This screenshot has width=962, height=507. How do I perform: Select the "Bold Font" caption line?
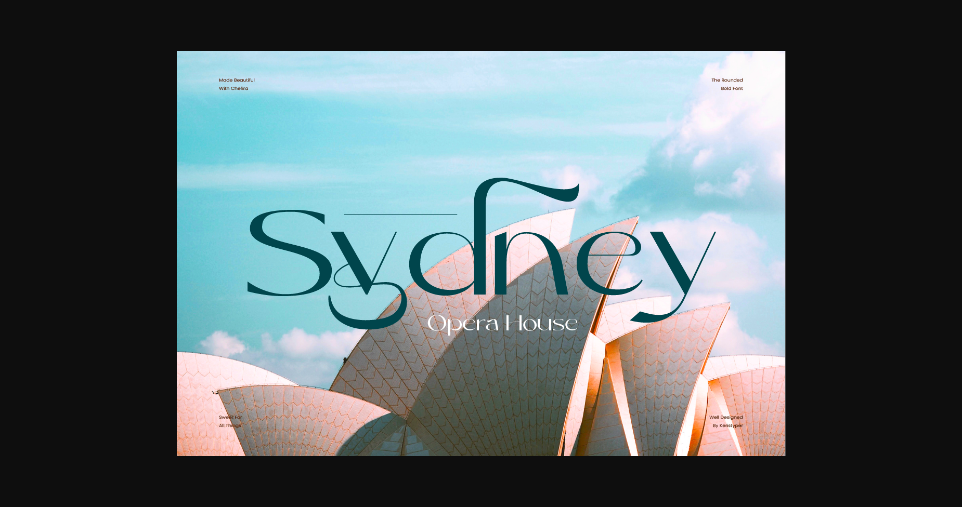coord(732,88)
